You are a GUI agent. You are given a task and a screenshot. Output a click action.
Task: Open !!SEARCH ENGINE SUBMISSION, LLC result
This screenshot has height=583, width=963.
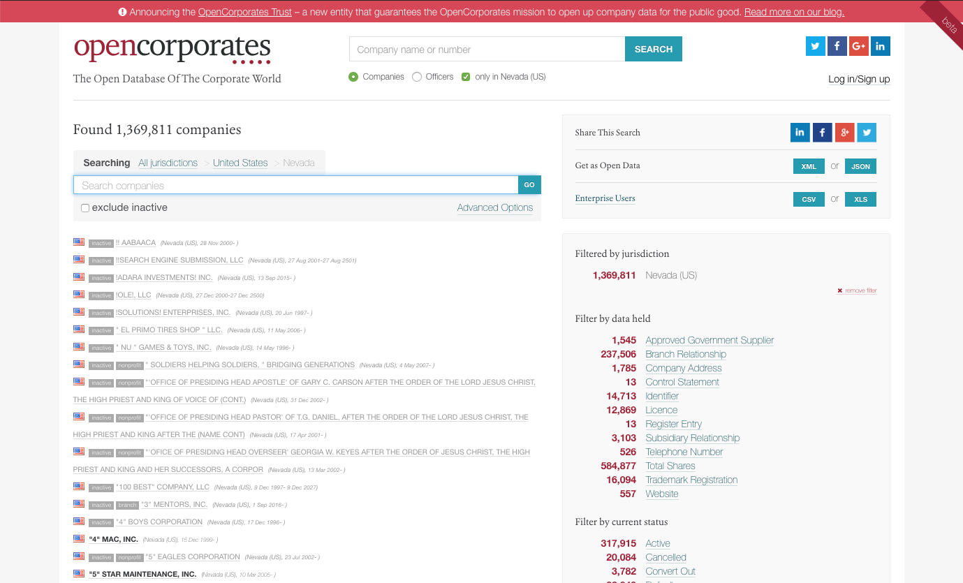tap(179, 260)
